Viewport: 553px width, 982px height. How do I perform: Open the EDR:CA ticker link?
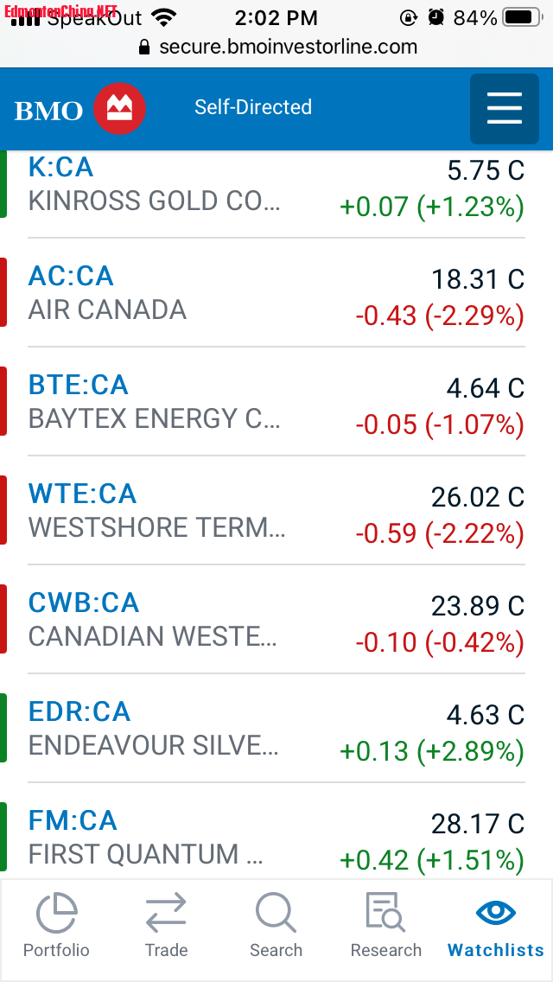coord(79,711)
